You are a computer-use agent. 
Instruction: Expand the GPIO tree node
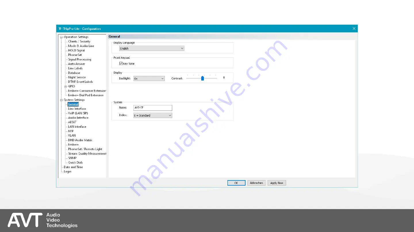tap(66, 86)
